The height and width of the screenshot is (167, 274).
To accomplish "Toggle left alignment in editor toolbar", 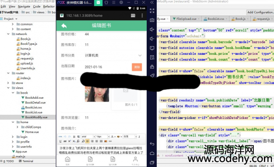I will coord(88,141).
